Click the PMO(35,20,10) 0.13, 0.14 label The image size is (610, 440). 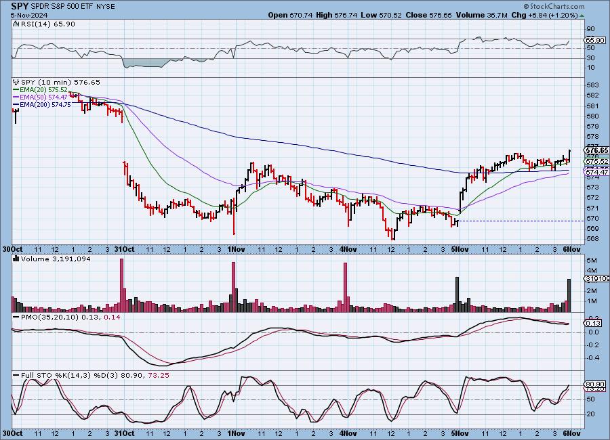coord(70,317)
